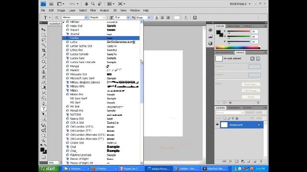Open the ESSENTIALS workspace dropdown

(240, 4)
